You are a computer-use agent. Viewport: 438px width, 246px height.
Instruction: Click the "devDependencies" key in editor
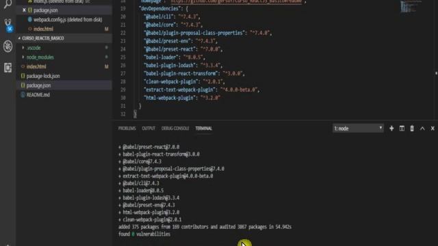click(x=159, y=9)
